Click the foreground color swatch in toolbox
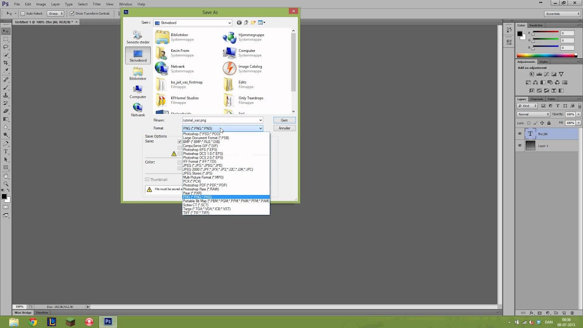Image resolution: width=583 pixels, height=328 pixels. [x=4, y=197]
